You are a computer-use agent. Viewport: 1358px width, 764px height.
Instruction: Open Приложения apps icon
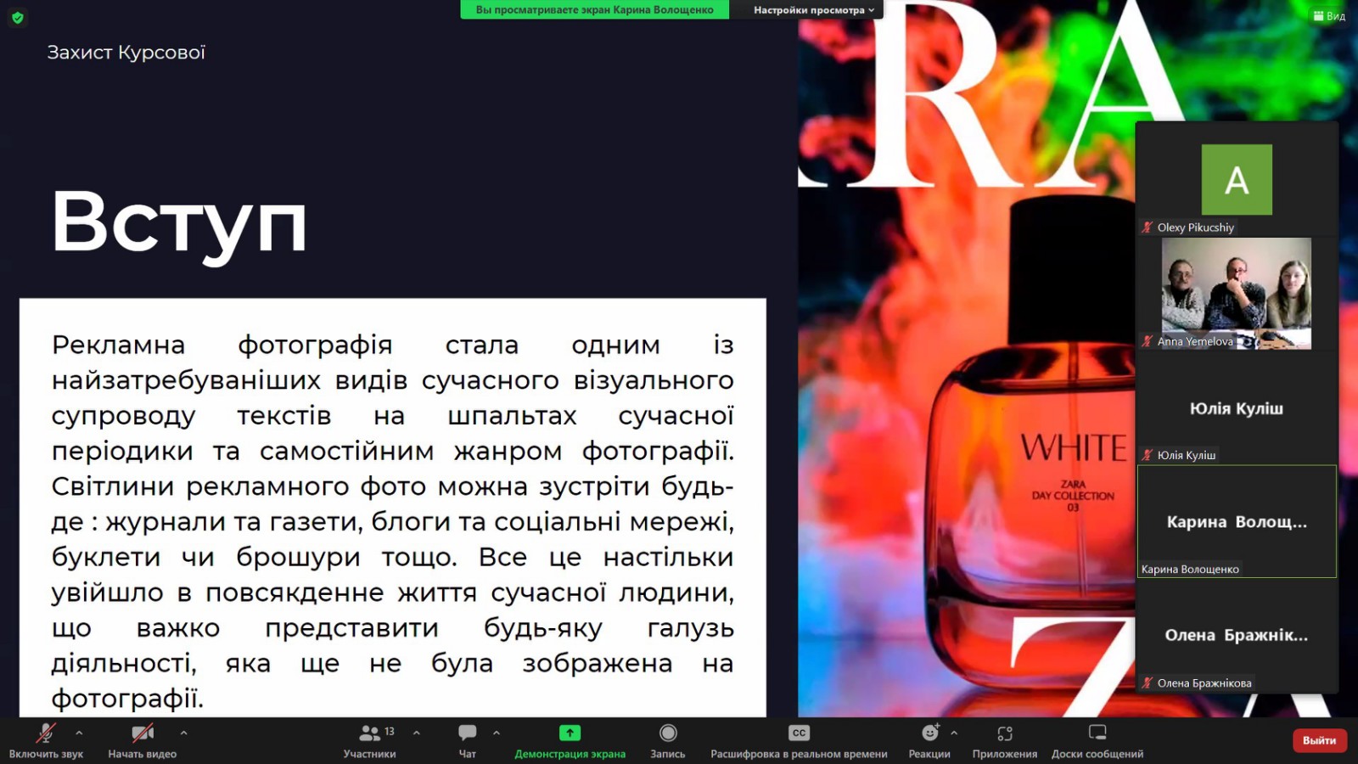(1005, 733)
